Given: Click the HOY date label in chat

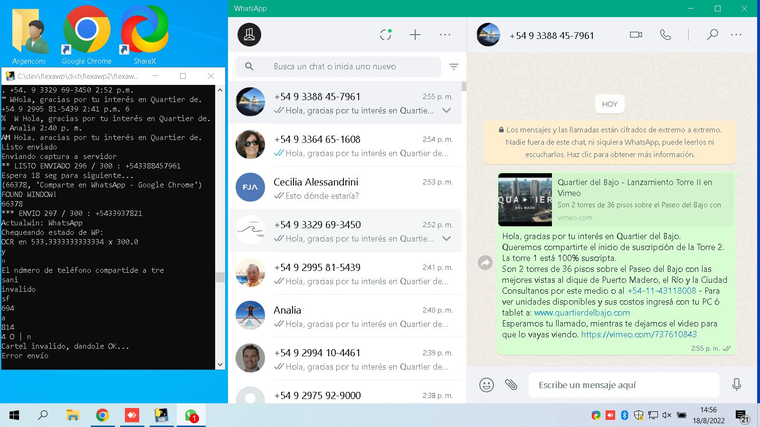Looking at the screenshot, I should 610,104.
